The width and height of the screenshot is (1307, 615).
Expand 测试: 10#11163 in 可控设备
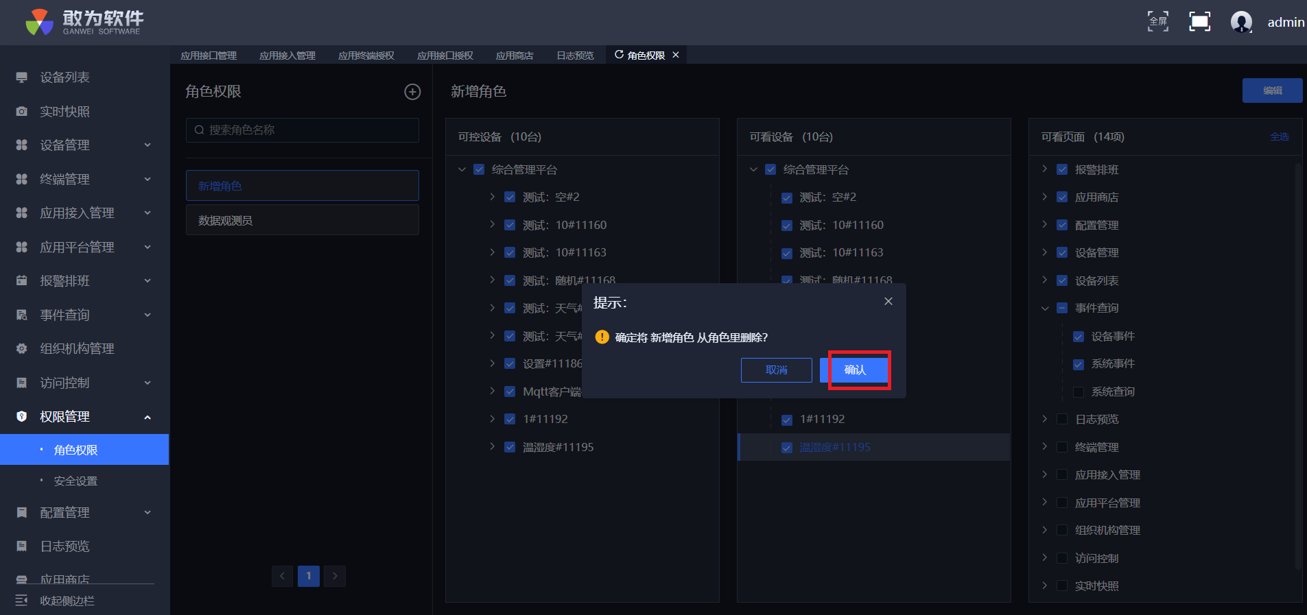coord(492,252)
